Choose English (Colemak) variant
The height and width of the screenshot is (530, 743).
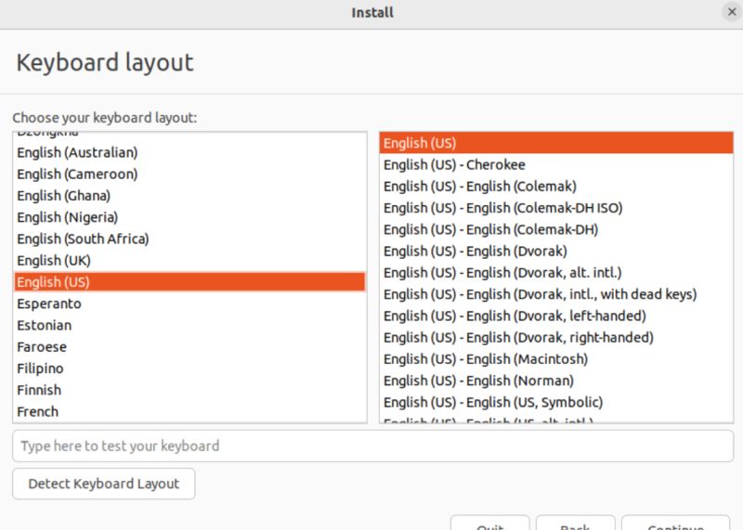click(556, 187)
